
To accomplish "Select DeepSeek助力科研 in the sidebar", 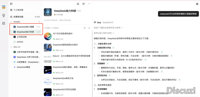I will tap(25, 32).
